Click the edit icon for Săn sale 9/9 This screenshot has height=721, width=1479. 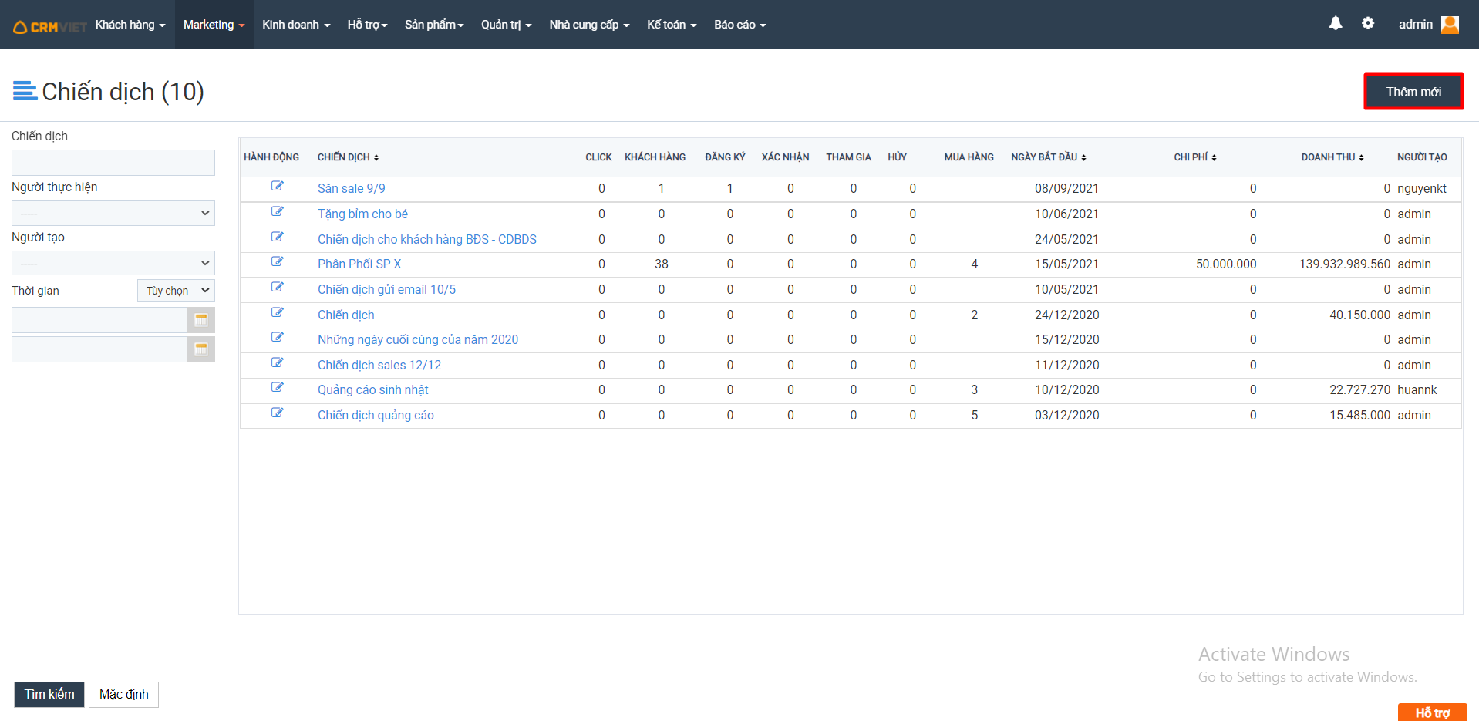point(278,186)
